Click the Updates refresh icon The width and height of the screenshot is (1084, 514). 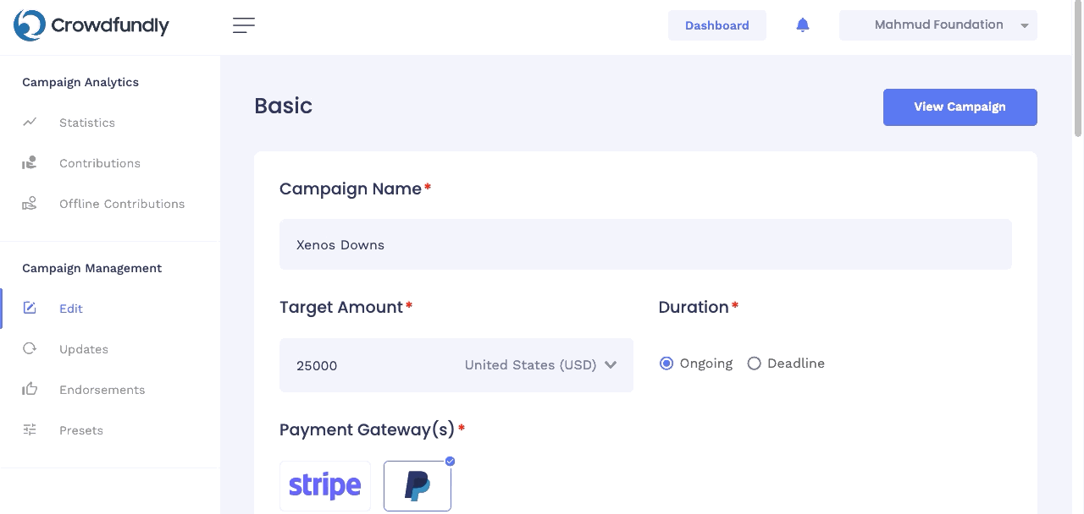point(30,348)
